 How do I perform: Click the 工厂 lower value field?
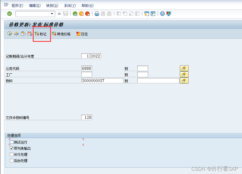click(87, 74)
